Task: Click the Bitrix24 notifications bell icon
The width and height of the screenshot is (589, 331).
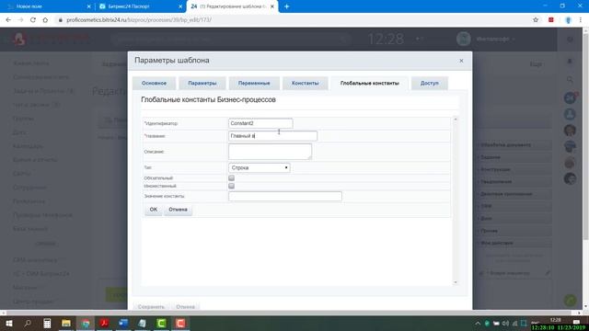Action: [x=570, y=62]
